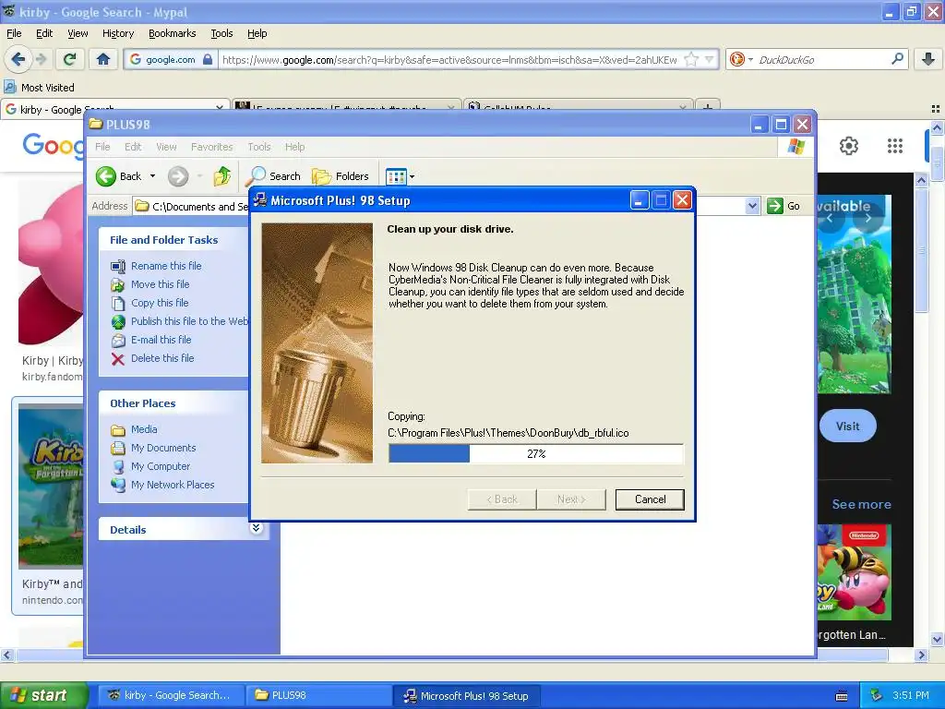Open the browser File menu
Screen dimensions: 945x709
14,33
